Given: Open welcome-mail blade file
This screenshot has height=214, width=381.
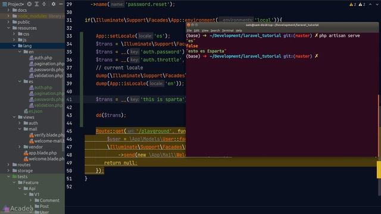Looking at the screenshot, I should click(x=46, y=141).
